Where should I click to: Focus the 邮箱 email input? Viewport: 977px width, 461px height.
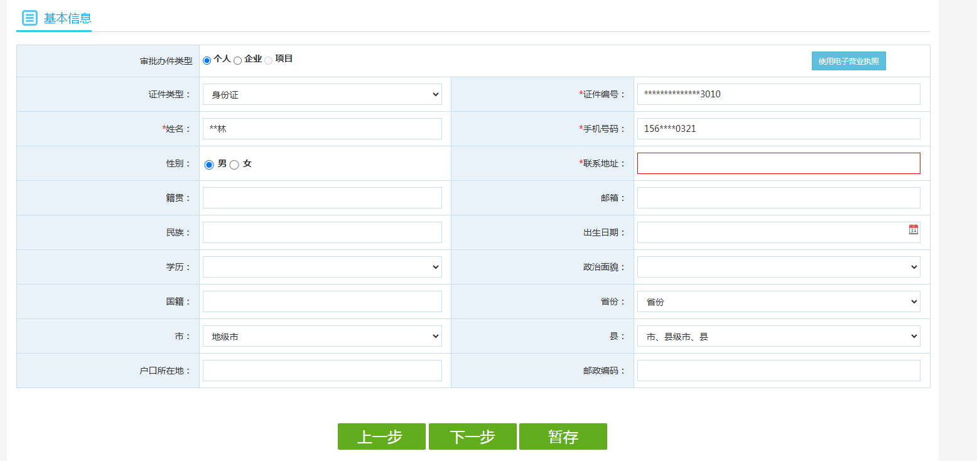point(777,197)
